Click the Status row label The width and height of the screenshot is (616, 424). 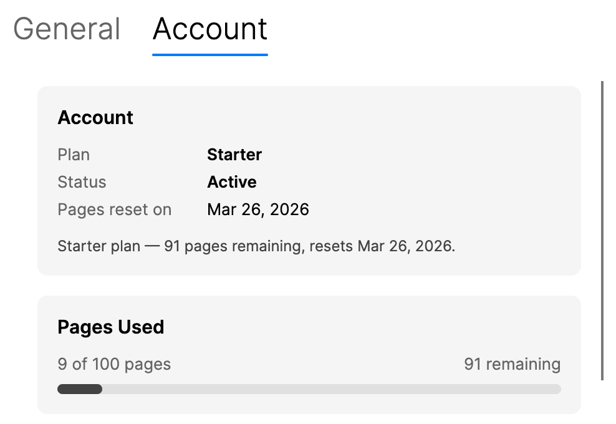coord(82,182)
